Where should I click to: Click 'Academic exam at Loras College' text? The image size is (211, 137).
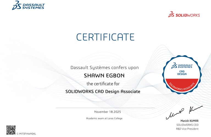tap(104, 118)
